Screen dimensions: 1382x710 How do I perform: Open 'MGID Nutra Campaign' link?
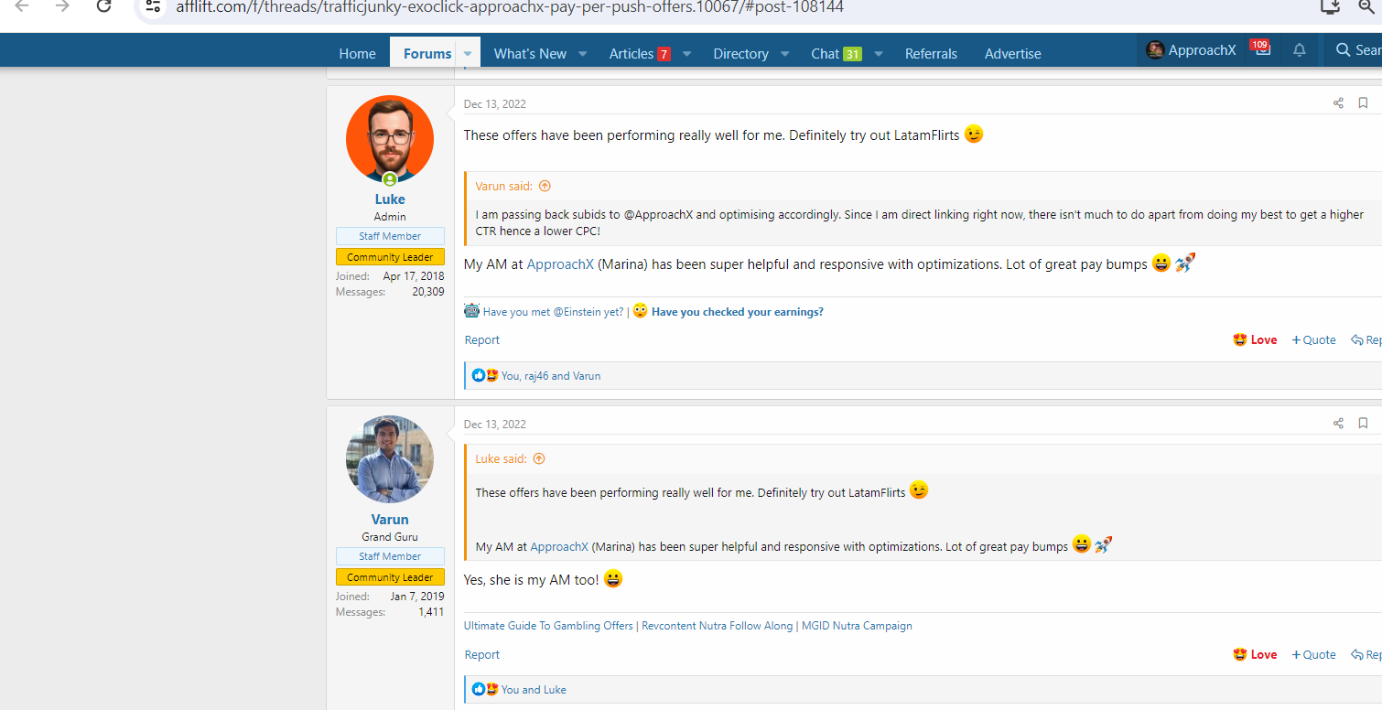point(857,626)
